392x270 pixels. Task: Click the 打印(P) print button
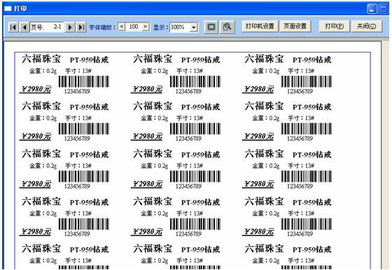point(335,26)
